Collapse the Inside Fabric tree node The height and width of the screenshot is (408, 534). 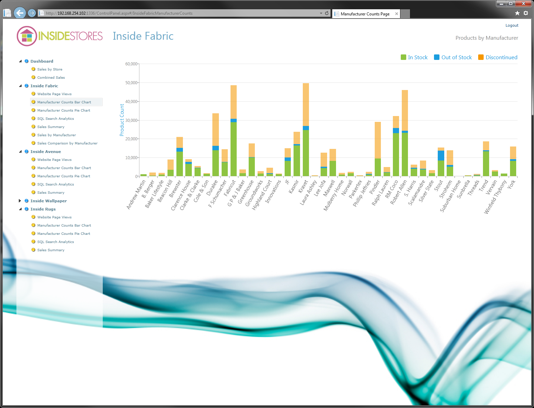(x=20, y=86)
